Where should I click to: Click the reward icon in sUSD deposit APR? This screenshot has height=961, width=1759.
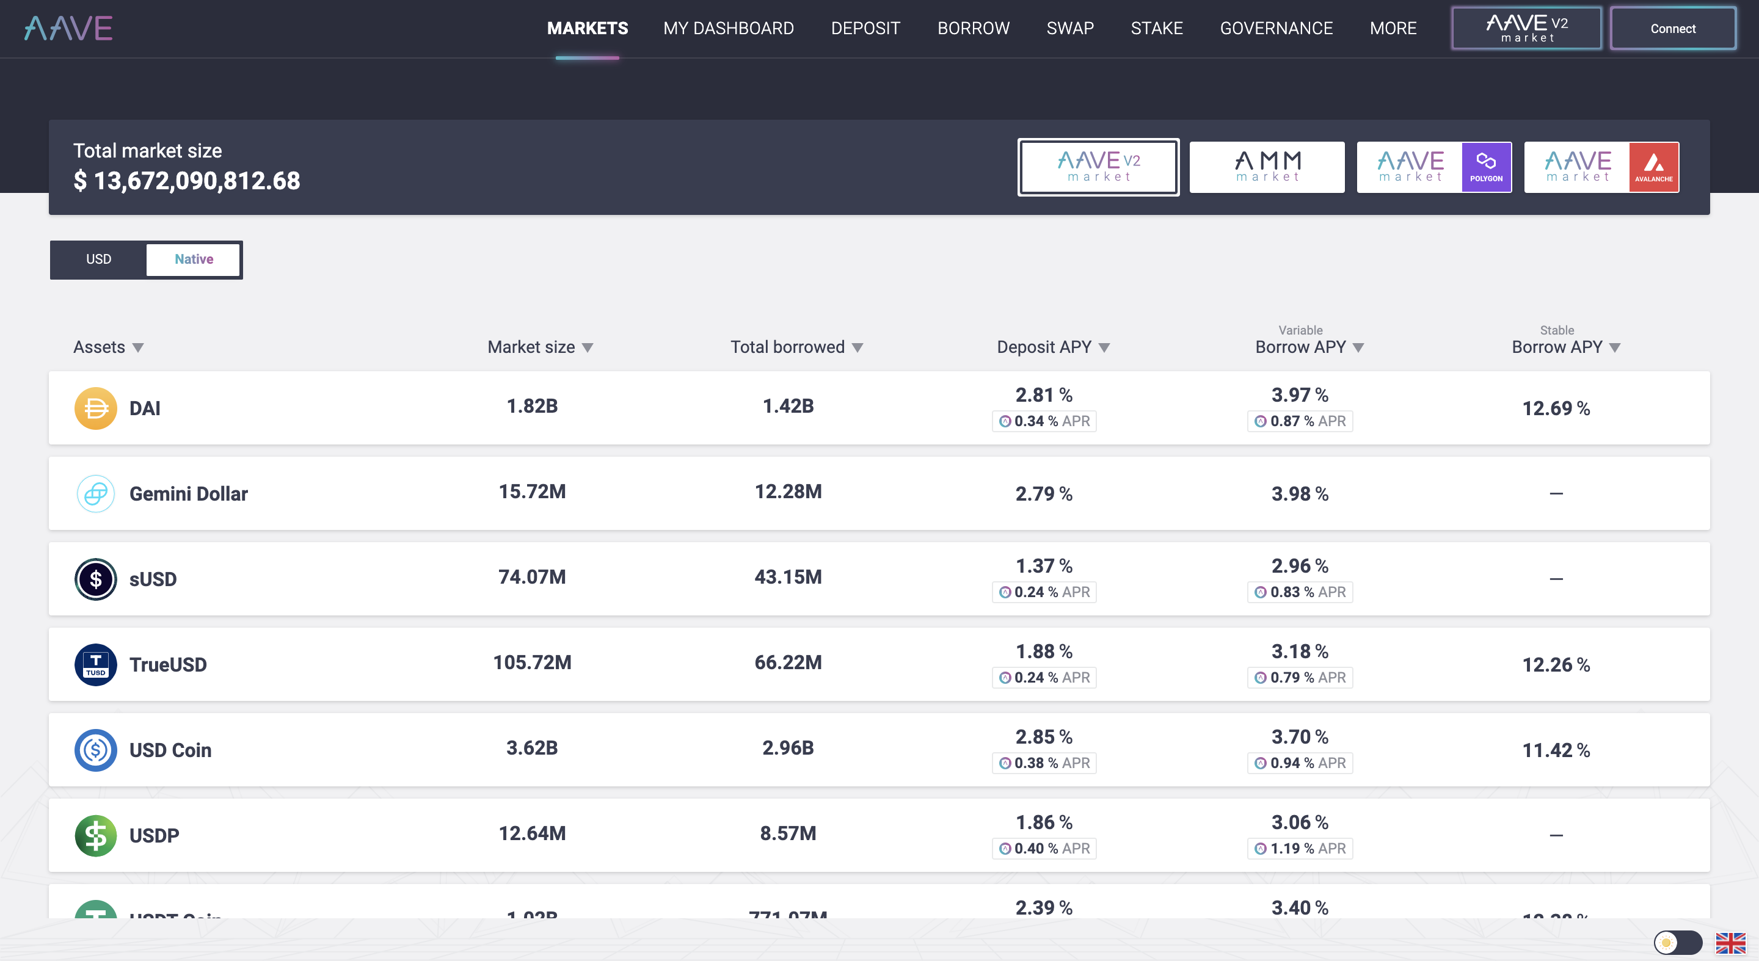coord(1005,592)
